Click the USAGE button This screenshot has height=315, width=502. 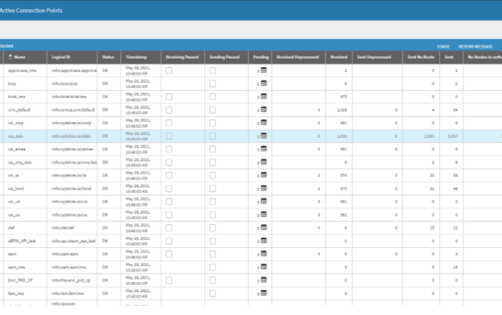pyautogui.click(x=443, y=46)
